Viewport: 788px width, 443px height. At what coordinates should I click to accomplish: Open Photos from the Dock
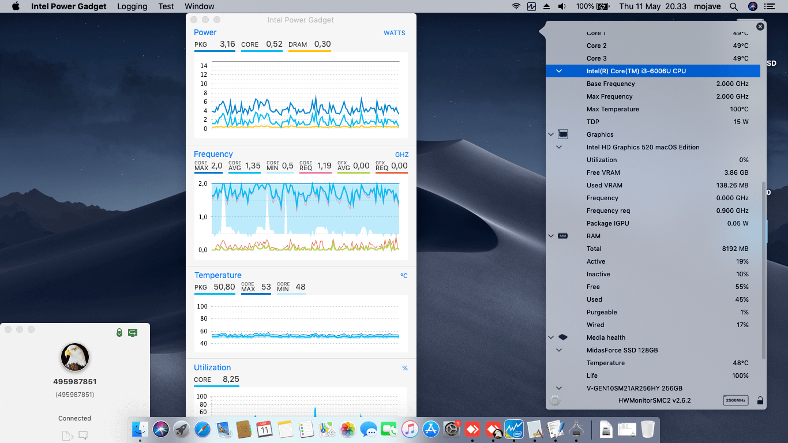(347, 429)
